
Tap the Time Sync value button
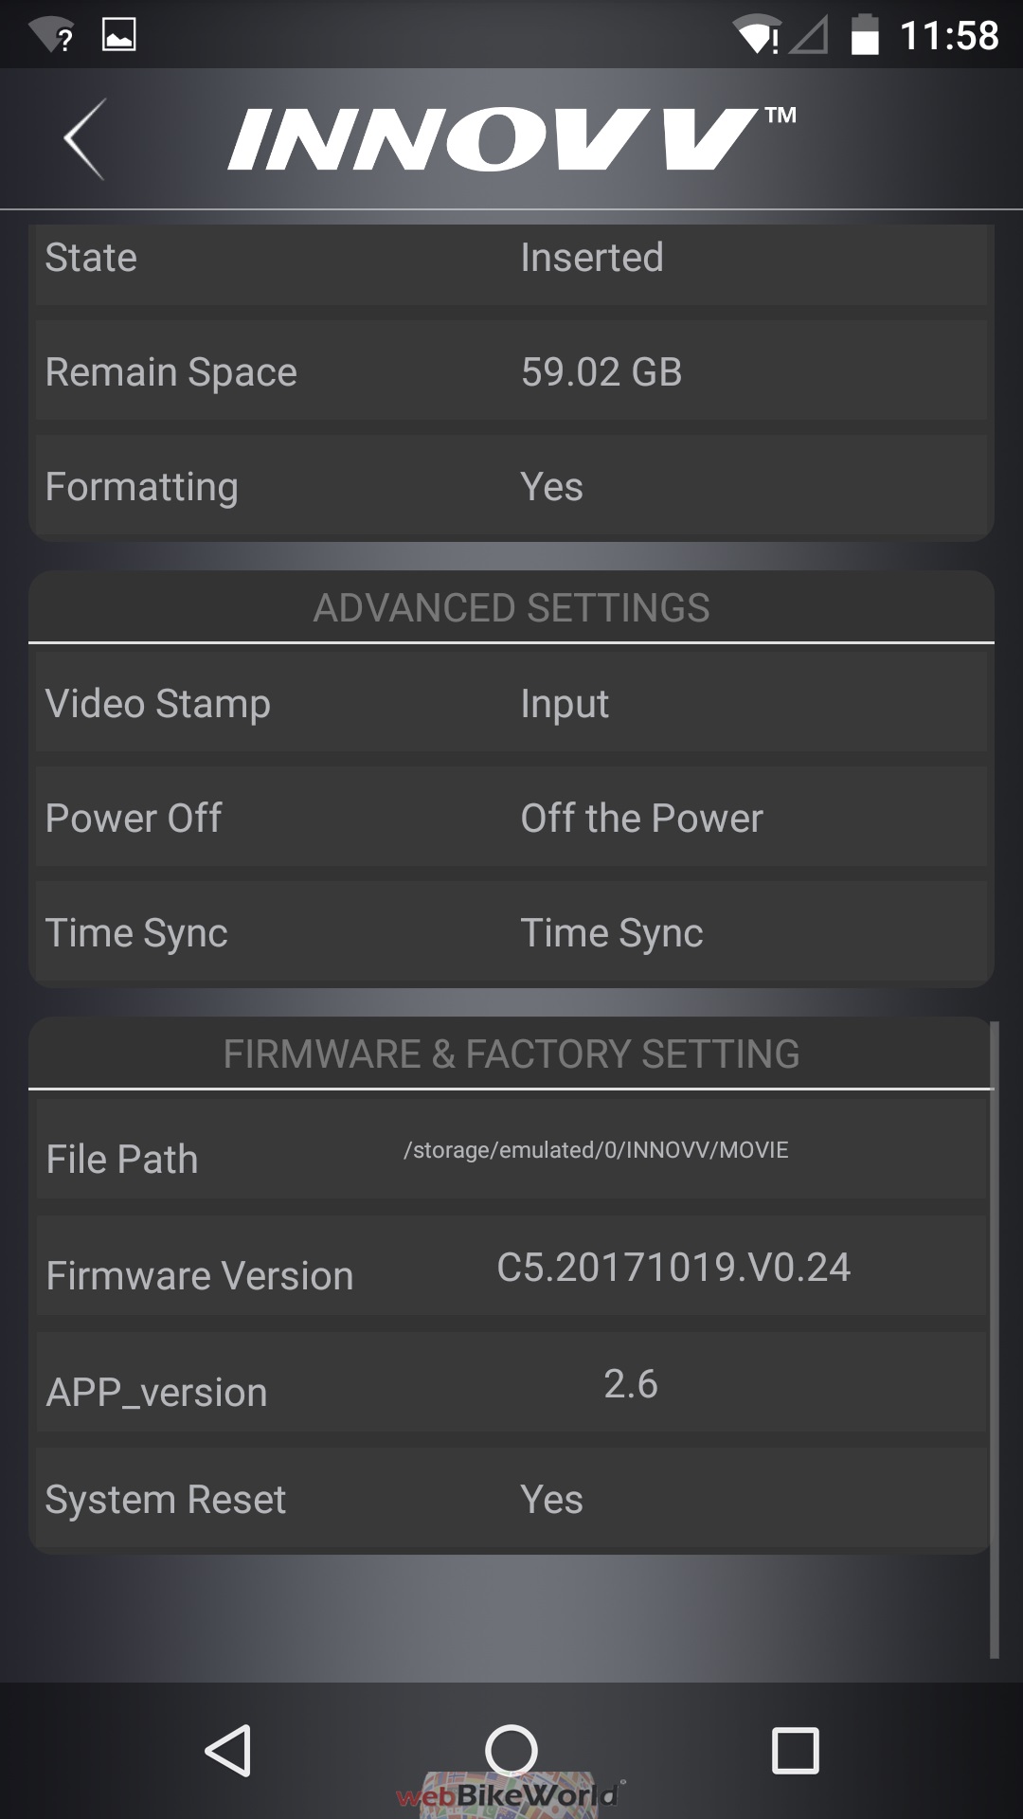pyautogui.click(x=611, y=933)
